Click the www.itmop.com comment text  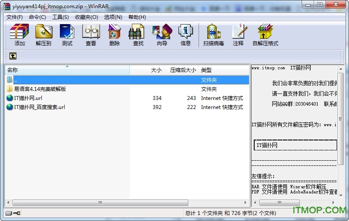pyautogui.click(x=268, y=68)
